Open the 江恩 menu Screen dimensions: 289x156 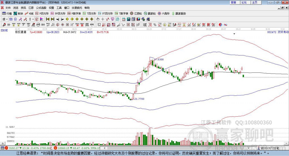(31, 8)
